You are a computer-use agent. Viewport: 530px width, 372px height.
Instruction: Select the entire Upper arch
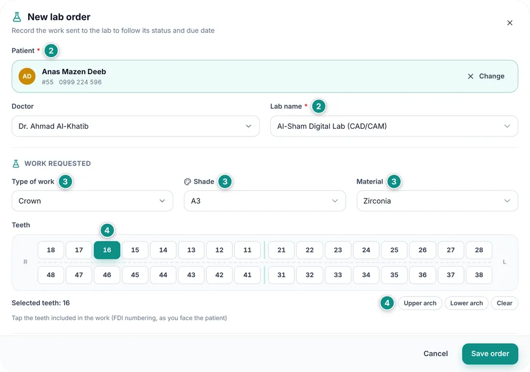420,303
